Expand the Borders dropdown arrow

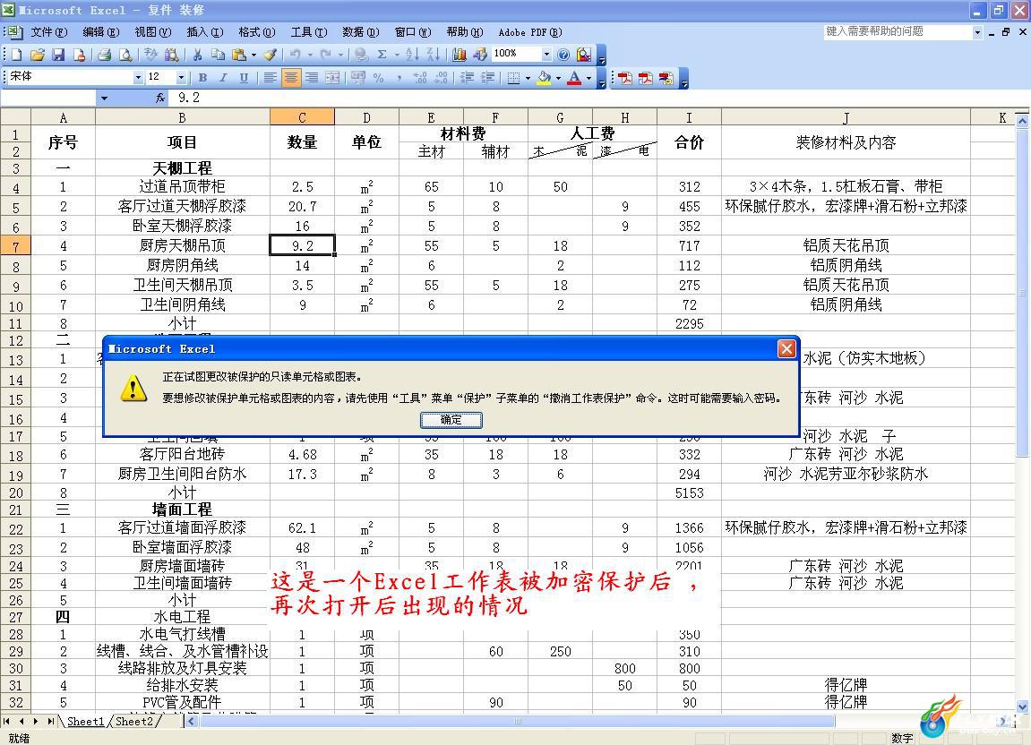coord(528,78)
